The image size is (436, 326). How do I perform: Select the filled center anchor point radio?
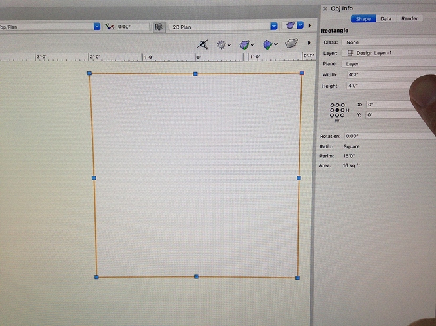click(x=337, y=110)
